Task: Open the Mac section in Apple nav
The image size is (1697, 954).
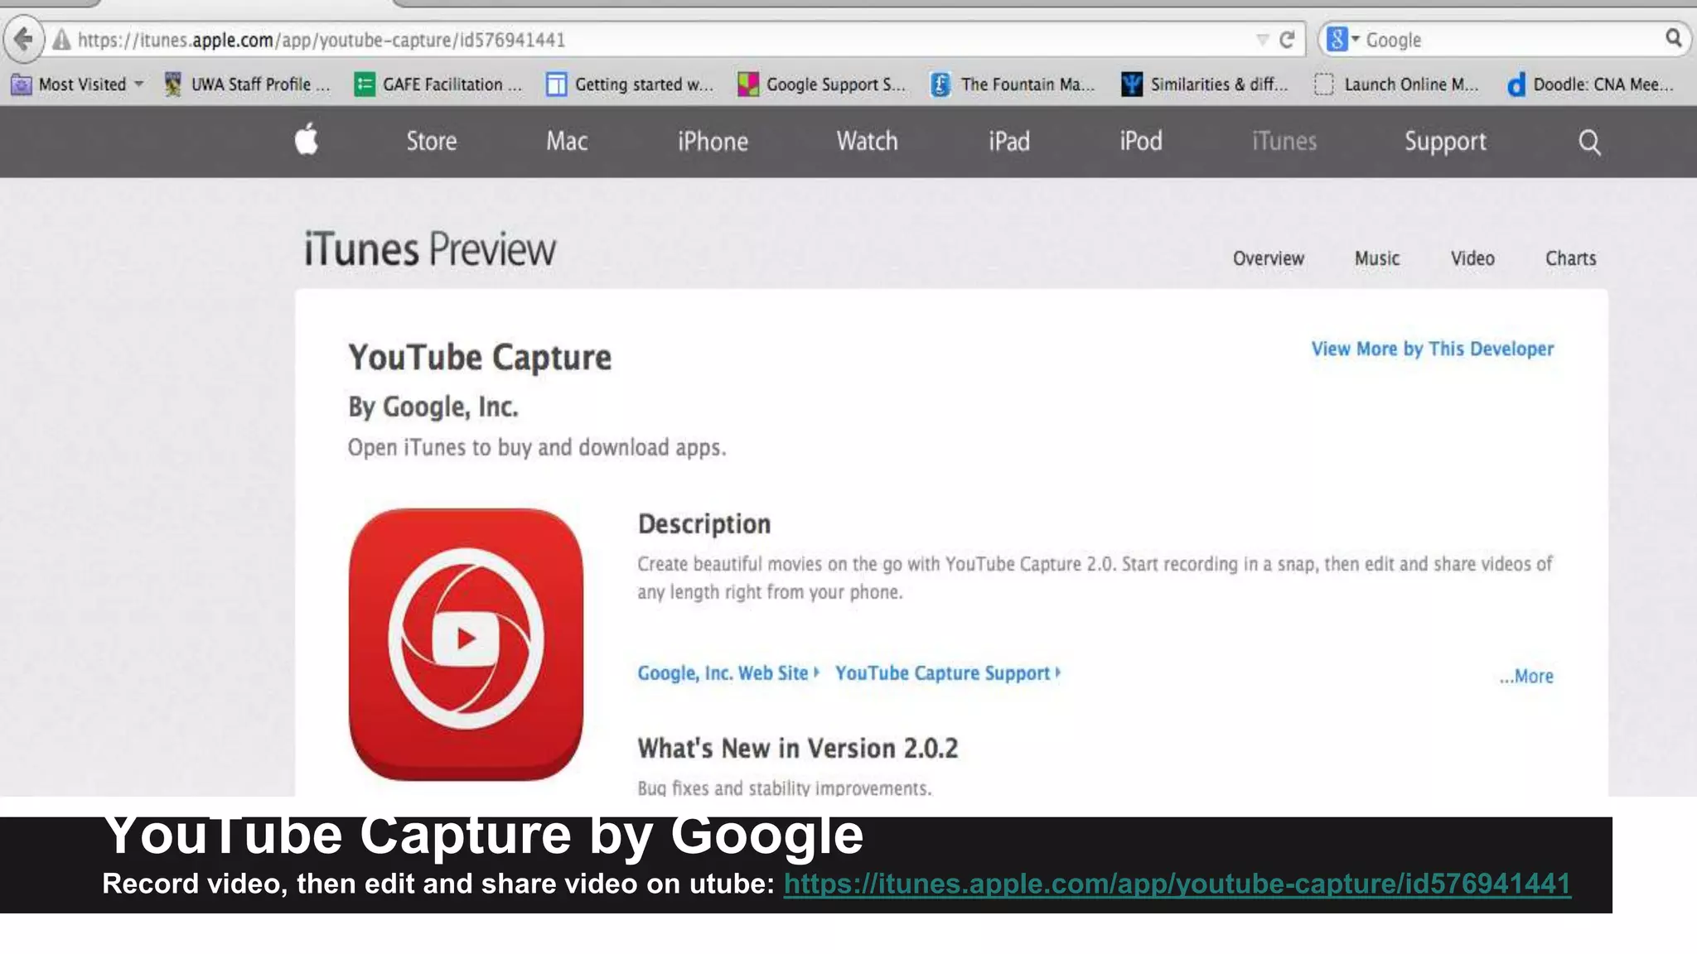Action: 567,142
